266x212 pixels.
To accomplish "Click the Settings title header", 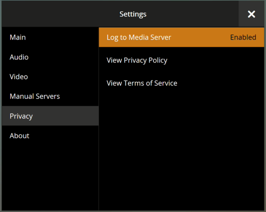I will click(x=133, y=14).
